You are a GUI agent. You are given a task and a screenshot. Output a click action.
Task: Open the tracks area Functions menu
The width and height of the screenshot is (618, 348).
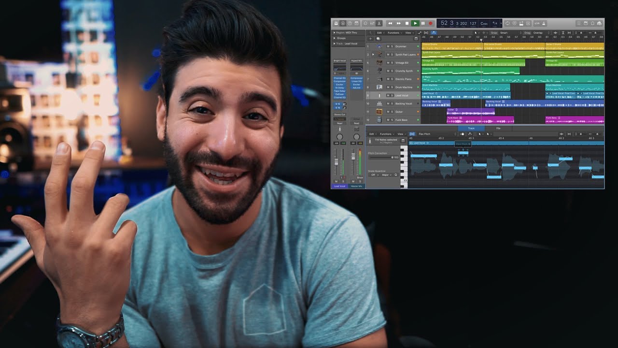(394, 33)
